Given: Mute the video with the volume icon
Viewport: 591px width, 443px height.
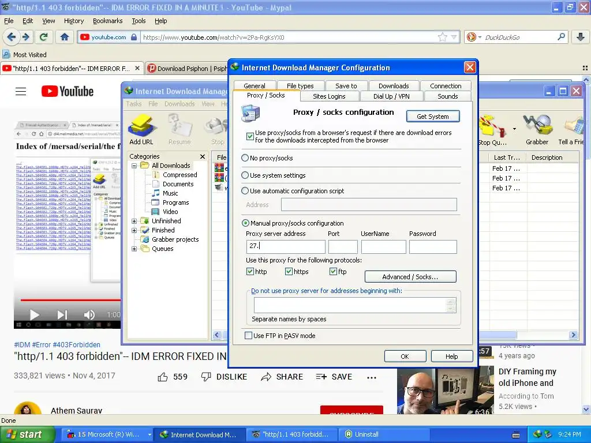Looking at the screenshot, I should coord(89,315).
